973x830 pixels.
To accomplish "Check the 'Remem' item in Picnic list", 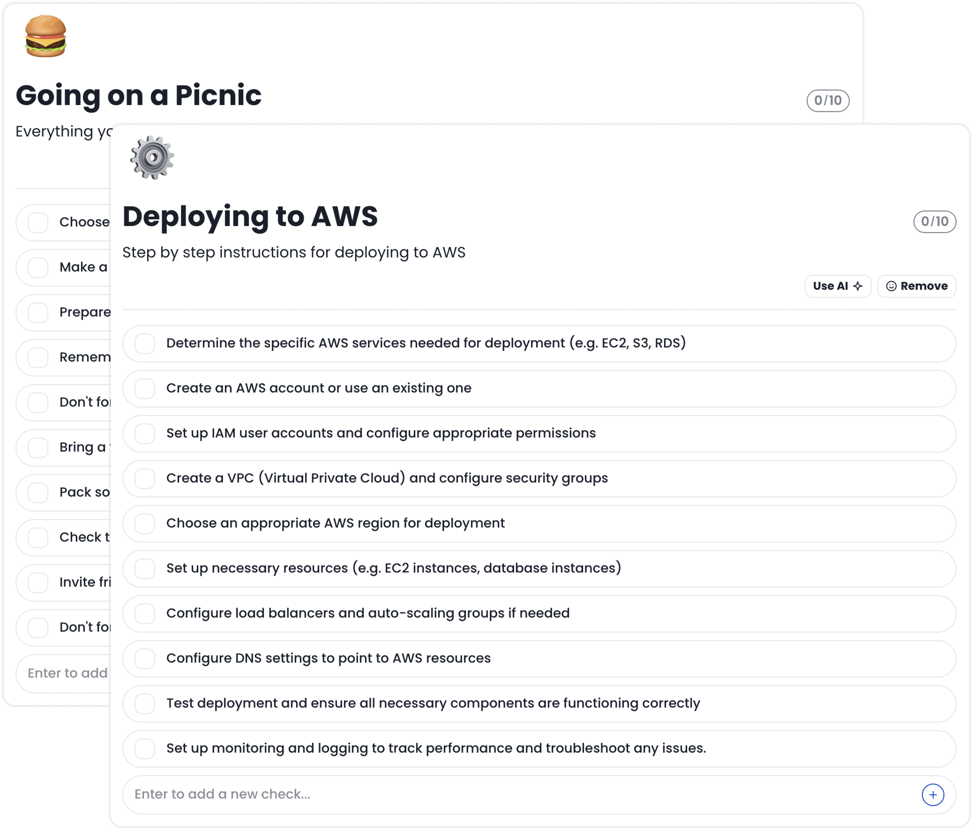I will 38,357.
